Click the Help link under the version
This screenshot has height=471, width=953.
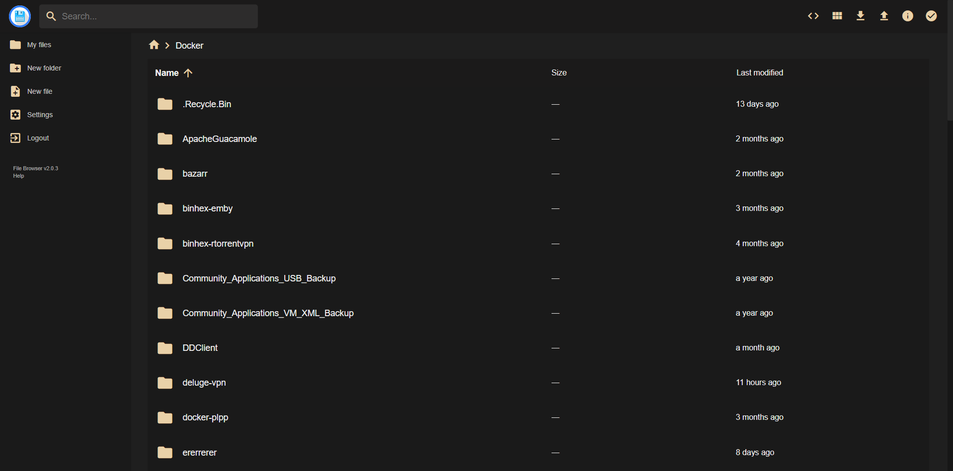click(x=18, y=176)
